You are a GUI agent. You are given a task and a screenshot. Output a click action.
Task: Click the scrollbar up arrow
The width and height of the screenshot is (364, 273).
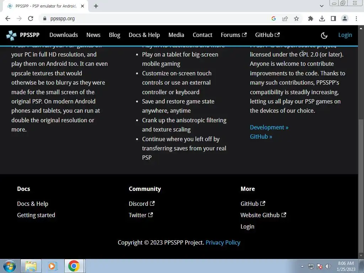[x=361, y=28]
